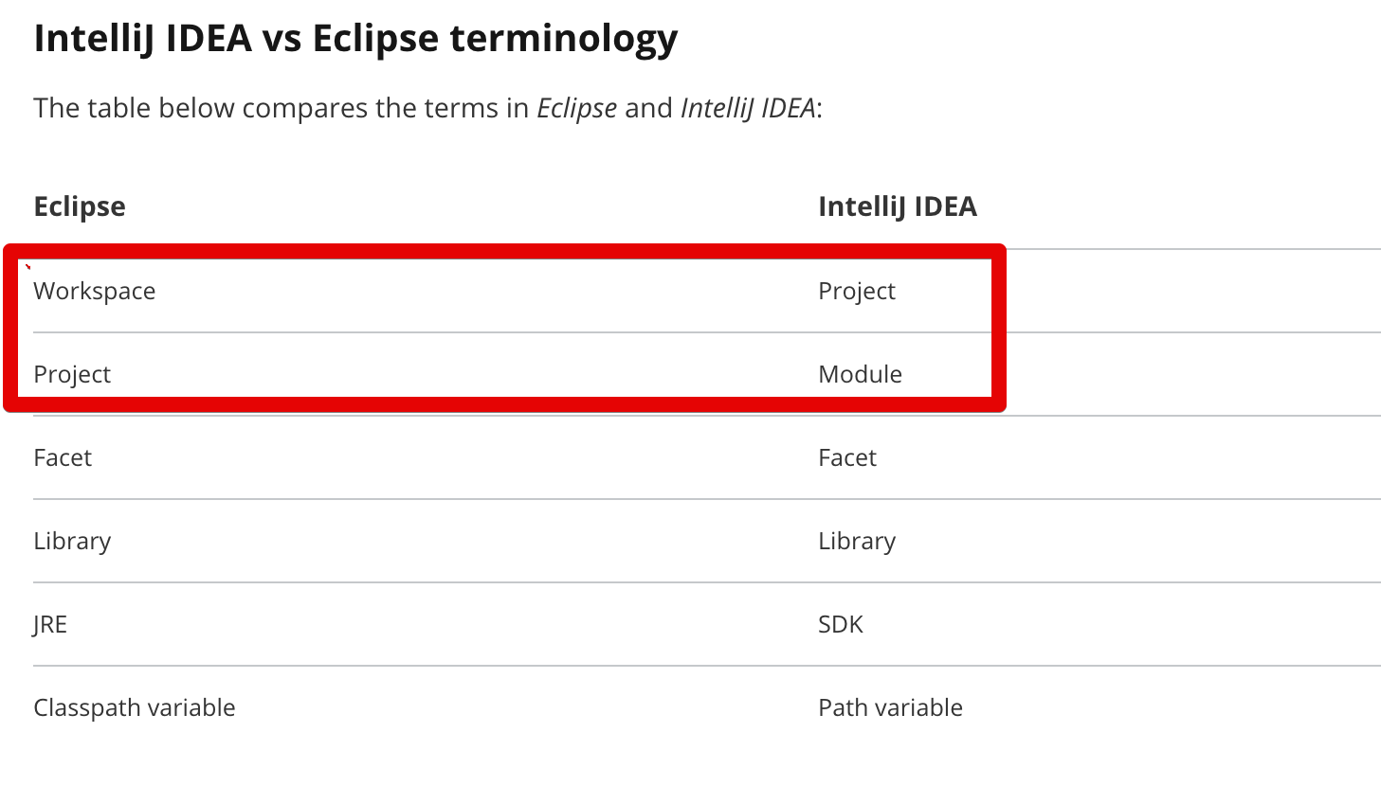Click the 'Module' table cell
The width and height of the screenshot is (1381, 786).
coord(860,374)
